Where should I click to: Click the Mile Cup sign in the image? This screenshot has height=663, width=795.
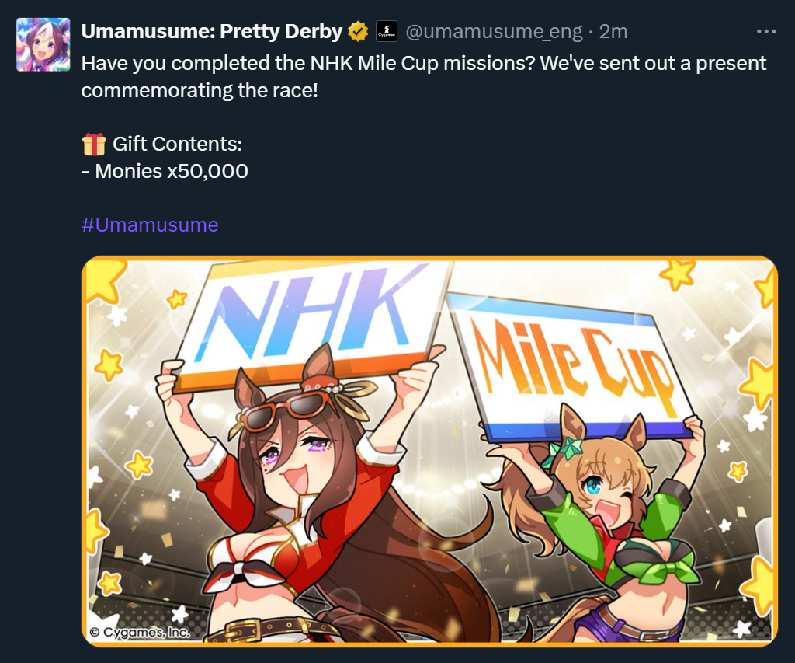(x=571, y=361)
